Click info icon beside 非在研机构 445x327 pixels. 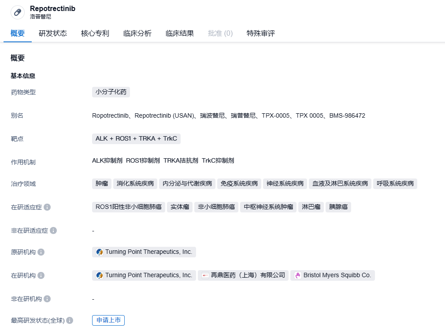point(47,299)
